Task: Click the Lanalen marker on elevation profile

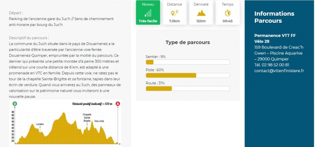Action: (40, 124)
